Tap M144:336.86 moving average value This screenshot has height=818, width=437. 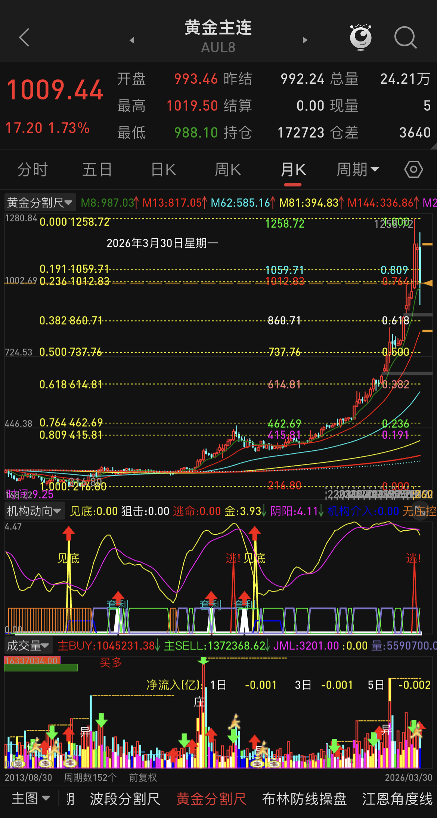click(383, 203)
